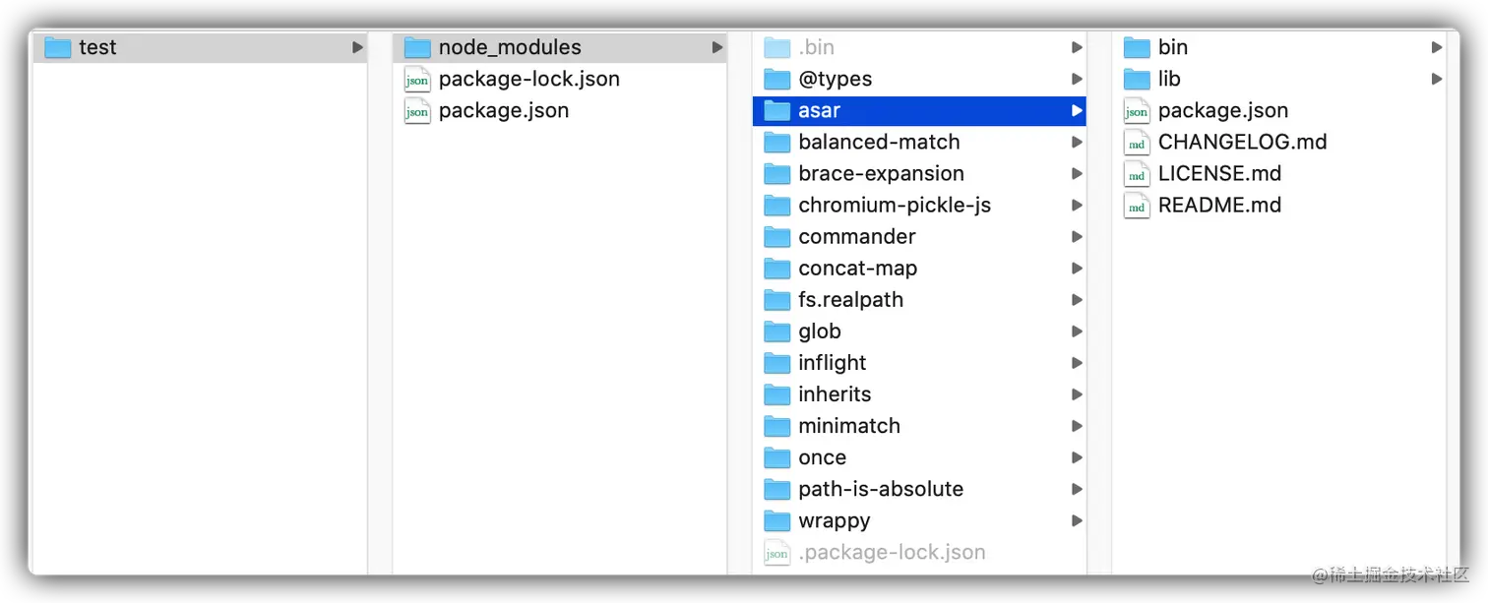Image resolution: width=1488 pixels, height=603 pixels.
Task: Select the "minimatch" folder name
Action: click(849, 425)
